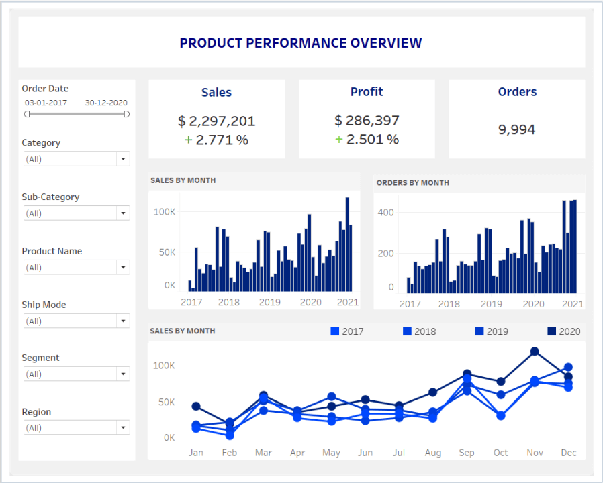Select the 2017 legend color swatch
603x483 pixels.
[x=335, y=331]
